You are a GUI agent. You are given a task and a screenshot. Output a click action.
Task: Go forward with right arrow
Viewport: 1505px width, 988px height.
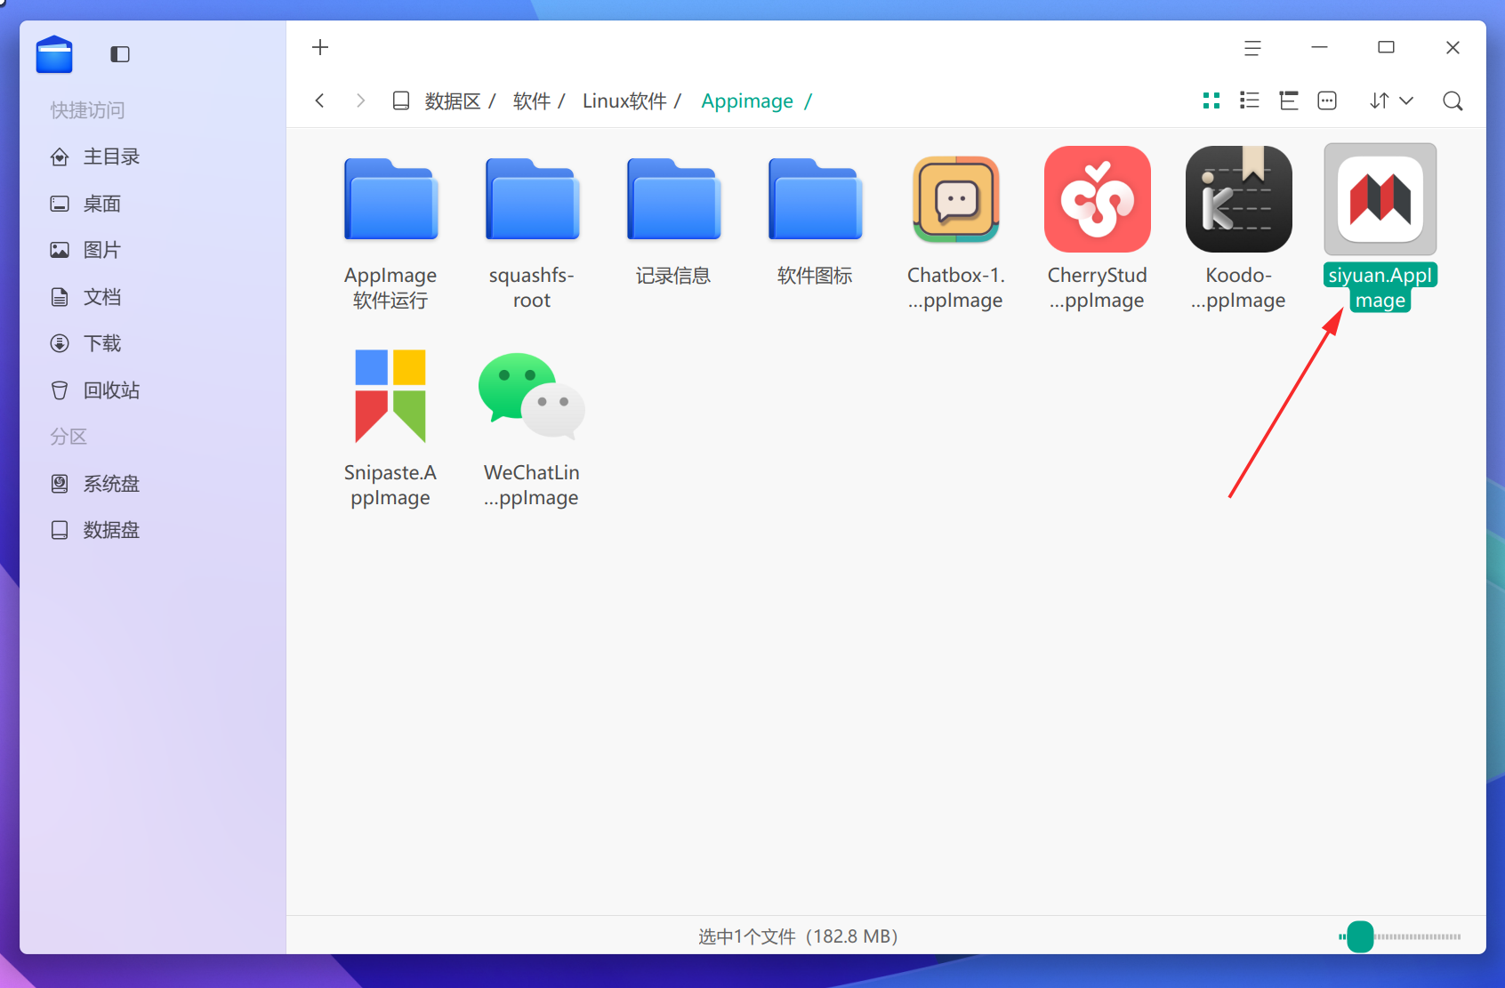click(360, 100)
